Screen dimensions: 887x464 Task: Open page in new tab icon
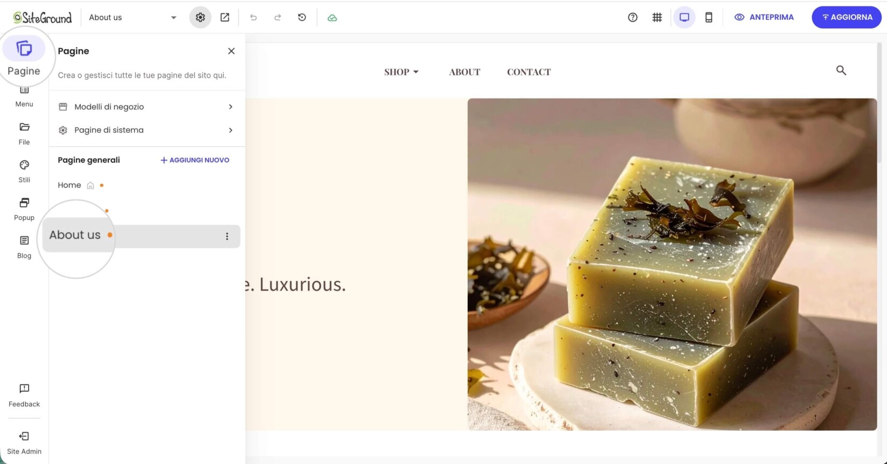point(225,17)
